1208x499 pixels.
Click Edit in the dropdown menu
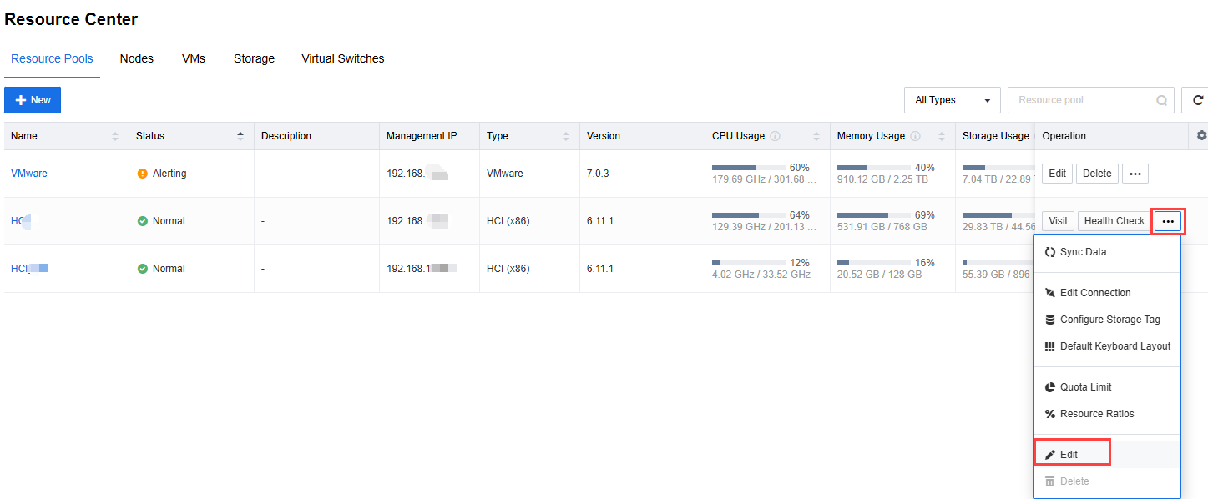click(1107, 455)
